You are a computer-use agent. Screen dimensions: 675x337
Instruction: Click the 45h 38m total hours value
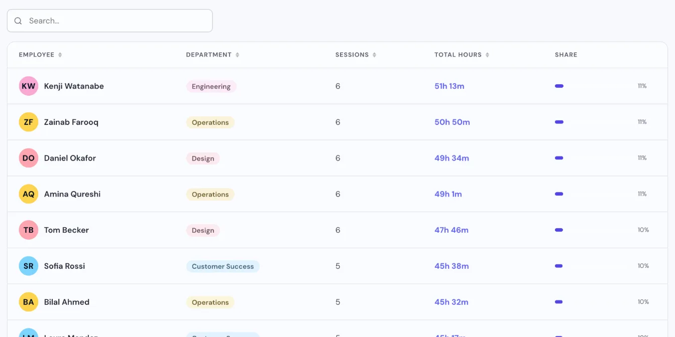[452, 266]
